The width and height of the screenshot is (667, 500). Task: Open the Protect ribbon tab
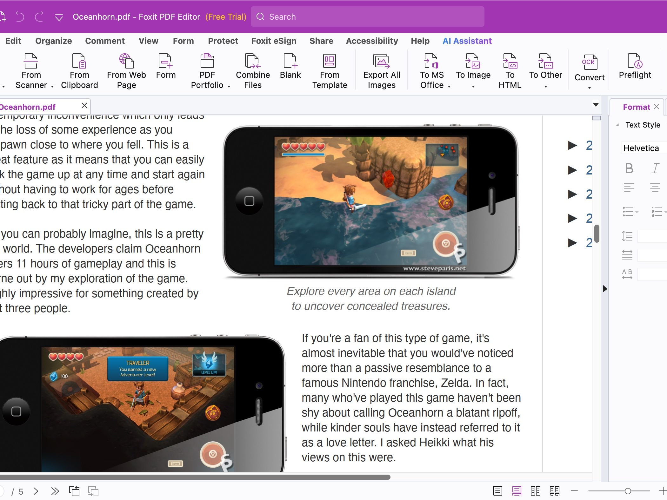[x=223, y=41]
